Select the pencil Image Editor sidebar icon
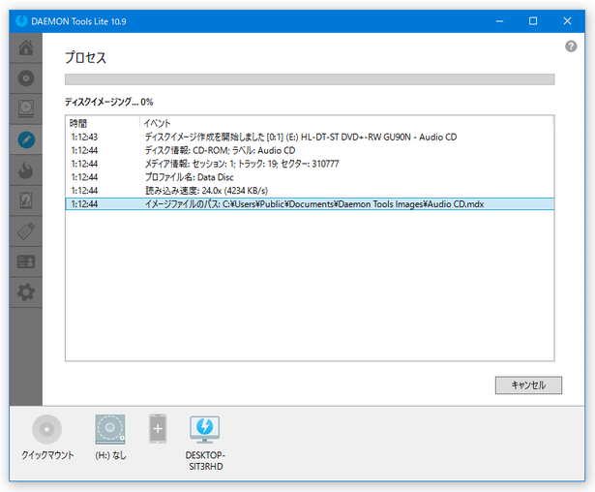 pos(26,139)
